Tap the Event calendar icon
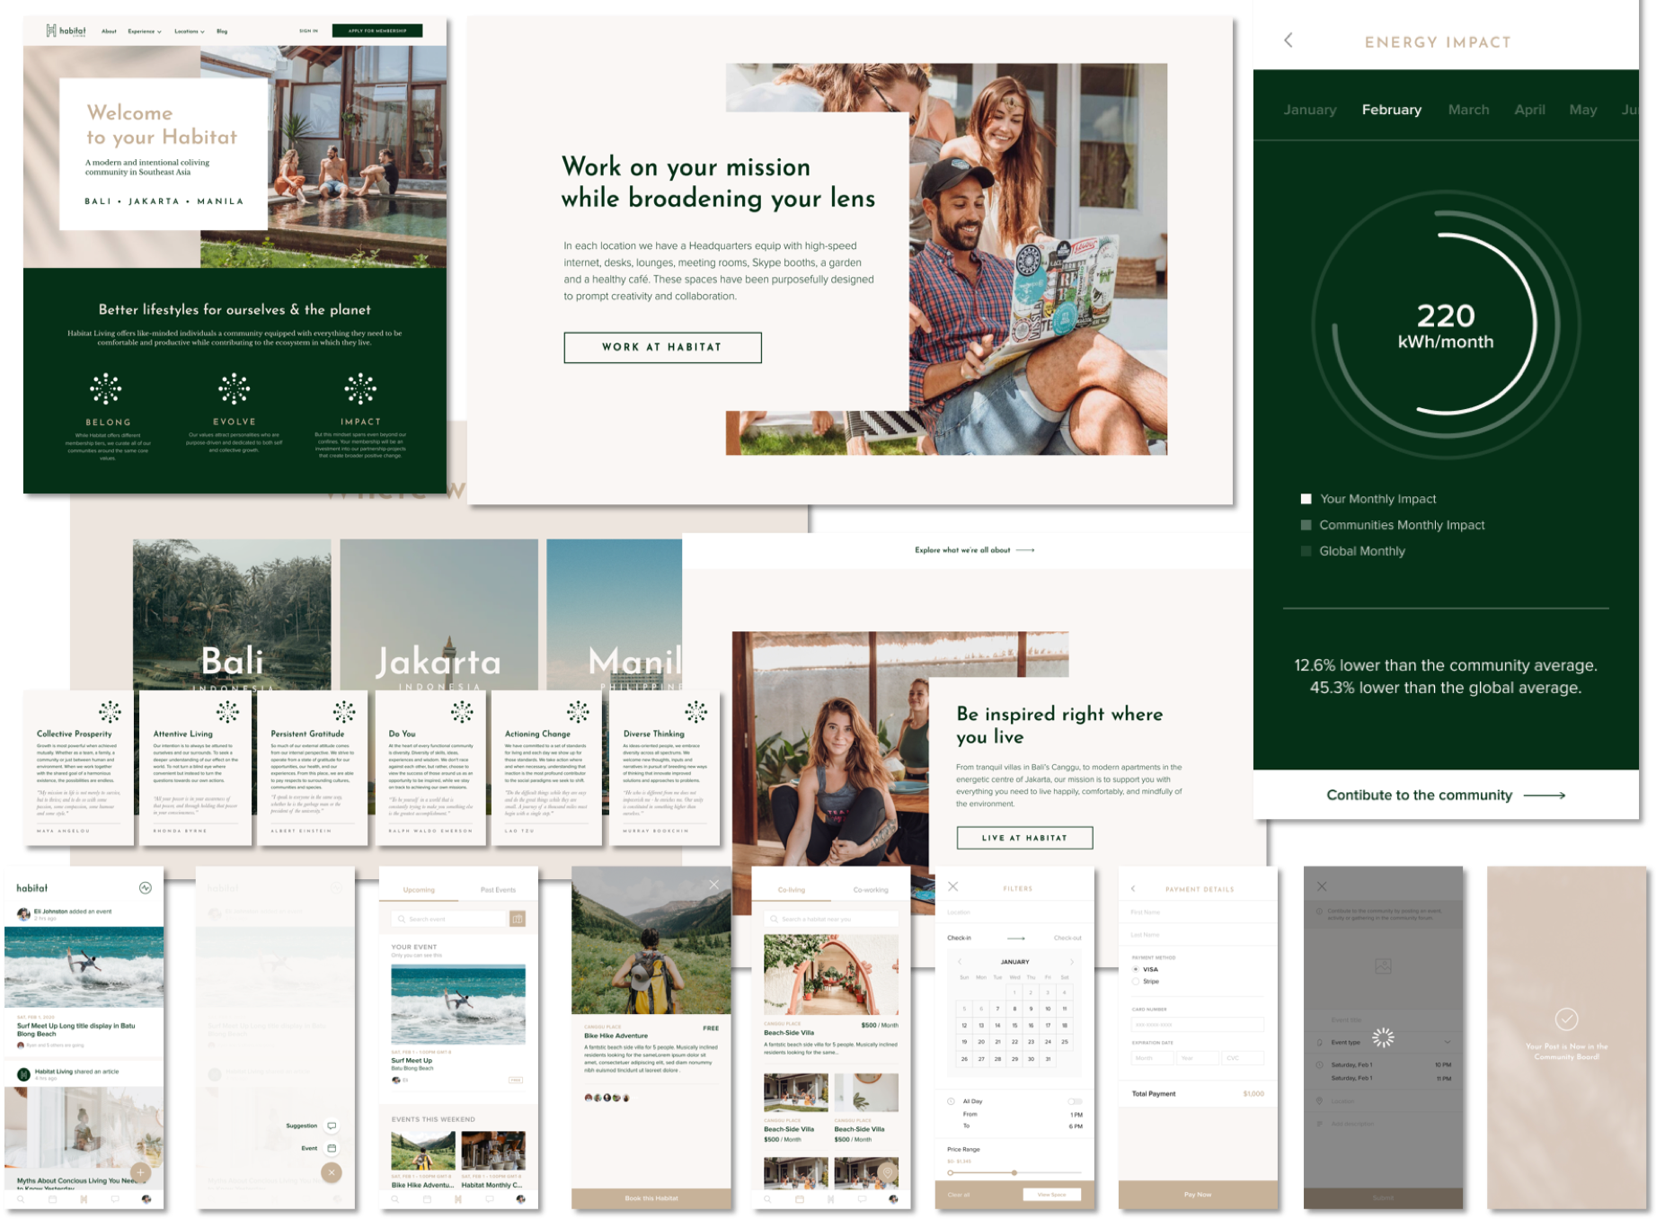 (332, 1148)
